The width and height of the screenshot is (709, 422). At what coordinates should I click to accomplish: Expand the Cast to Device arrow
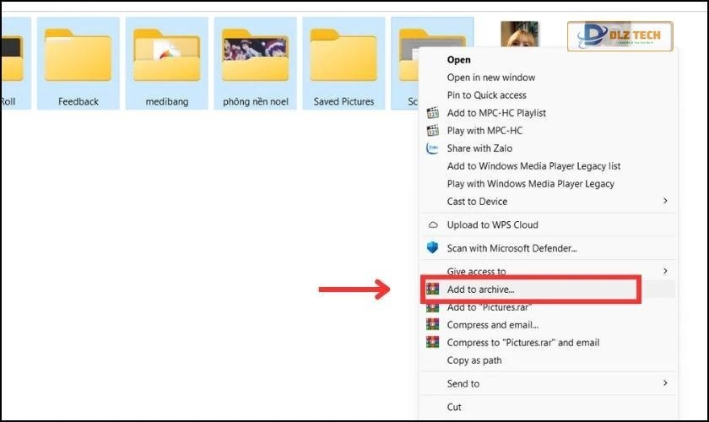pyautogui.click(x=665, y=200)
